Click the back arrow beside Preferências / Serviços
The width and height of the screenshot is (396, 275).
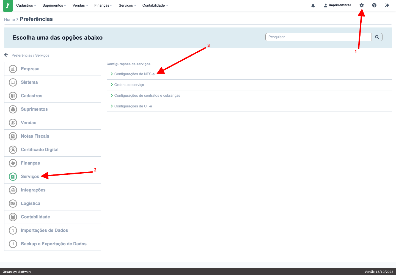6,55
